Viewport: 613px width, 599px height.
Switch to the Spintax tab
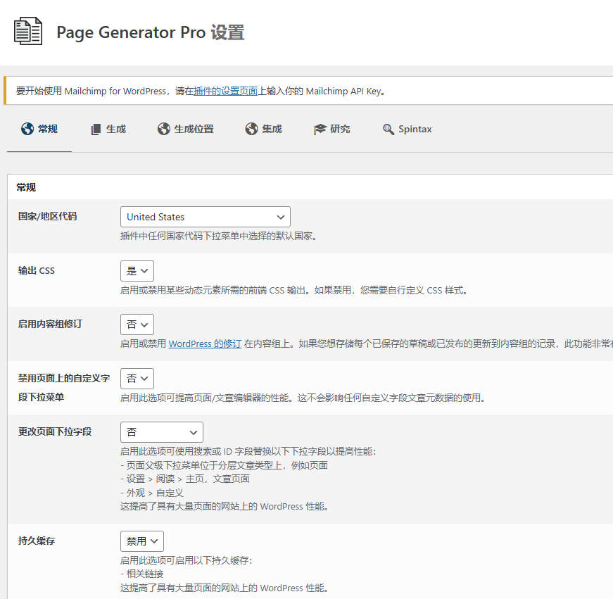407,129
